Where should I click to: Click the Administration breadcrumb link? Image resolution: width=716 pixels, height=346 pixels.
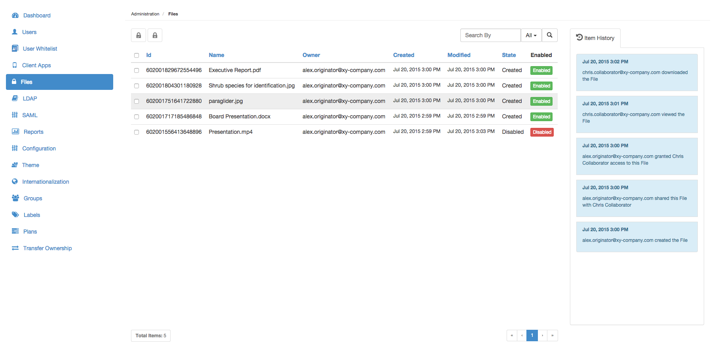(145, 14)
